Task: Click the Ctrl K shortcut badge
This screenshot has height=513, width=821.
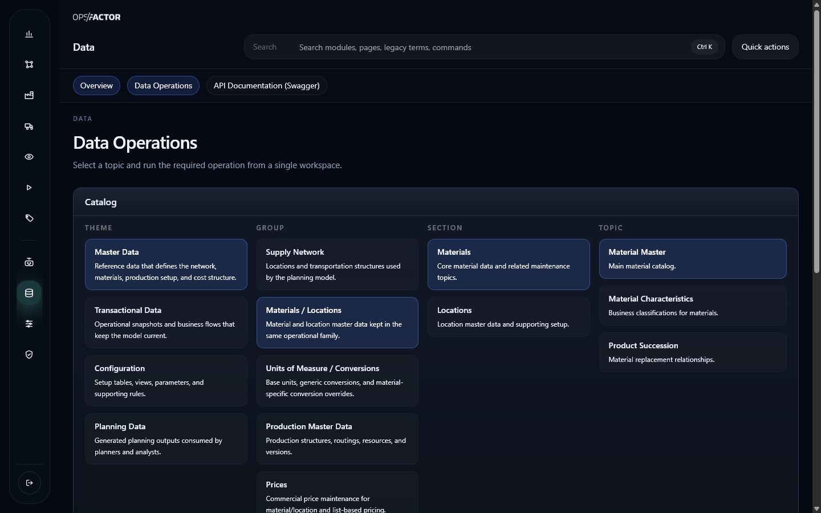Action: click(x=705, y=47)
